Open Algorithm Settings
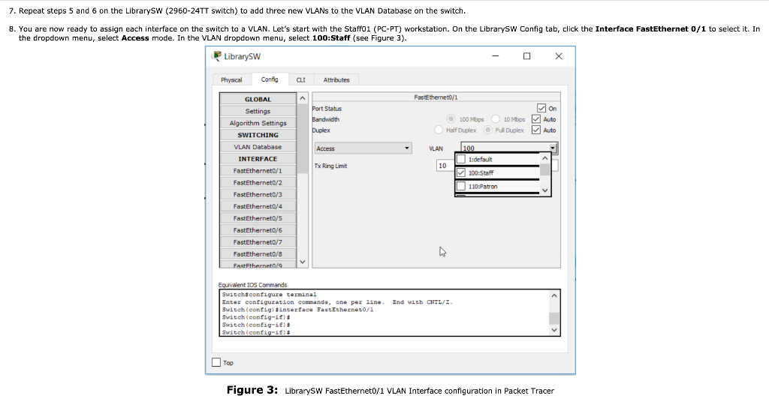Screen dimensions: 769x405 258,123
